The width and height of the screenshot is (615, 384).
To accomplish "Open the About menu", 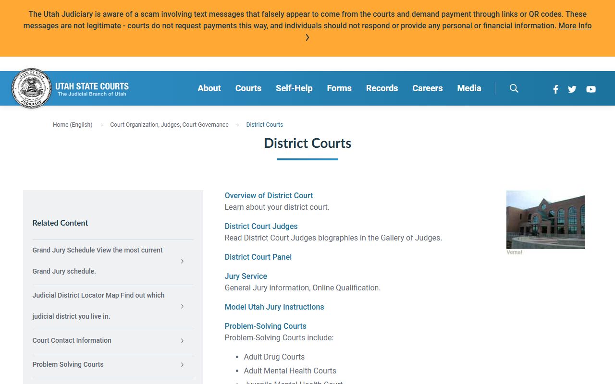I will coord(209,88).
